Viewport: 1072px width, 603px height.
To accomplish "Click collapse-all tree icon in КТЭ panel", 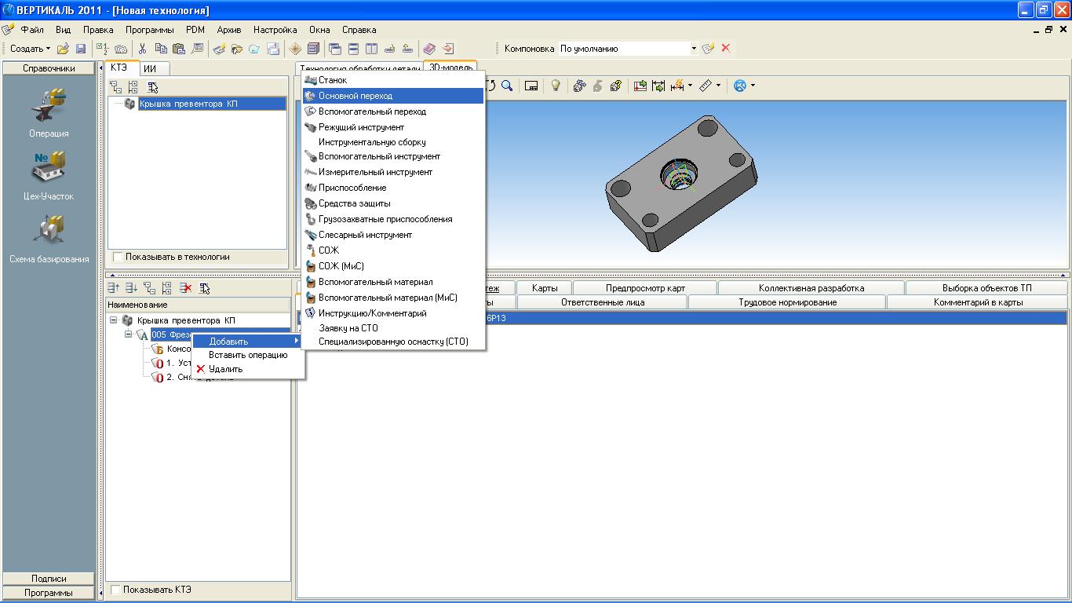I will pyautogui.click(x=115, y=87).
